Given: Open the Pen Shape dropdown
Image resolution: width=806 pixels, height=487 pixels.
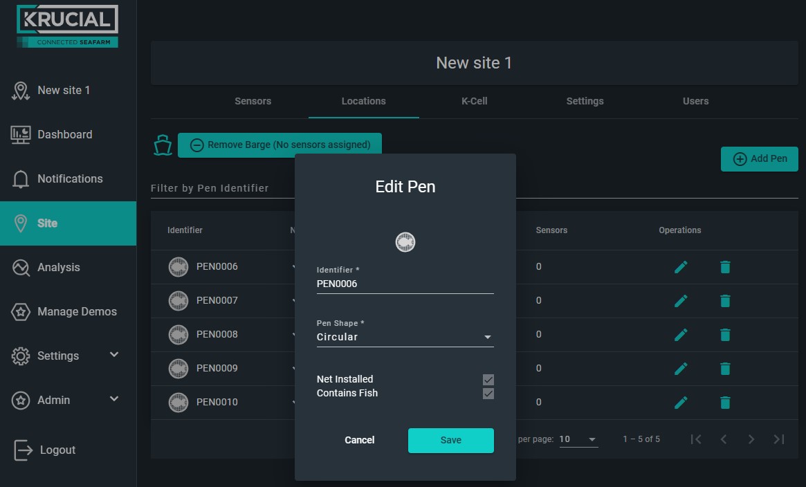Looking at the screenshot, I should (405, 337).
